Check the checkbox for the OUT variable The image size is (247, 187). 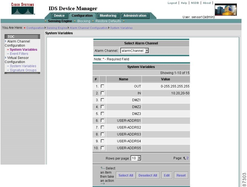pos(102,86)
